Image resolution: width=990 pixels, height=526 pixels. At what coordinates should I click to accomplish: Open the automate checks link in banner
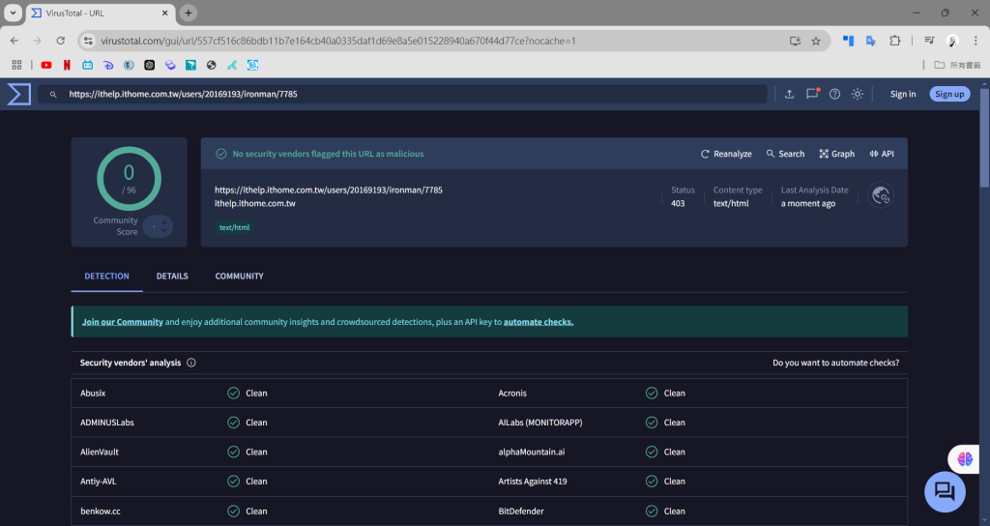(539, 322)
